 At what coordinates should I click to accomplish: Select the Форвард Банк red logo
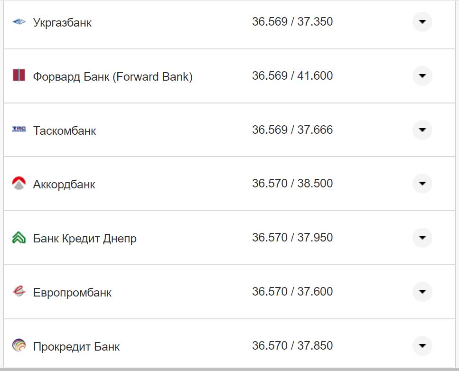click(19, 75)
